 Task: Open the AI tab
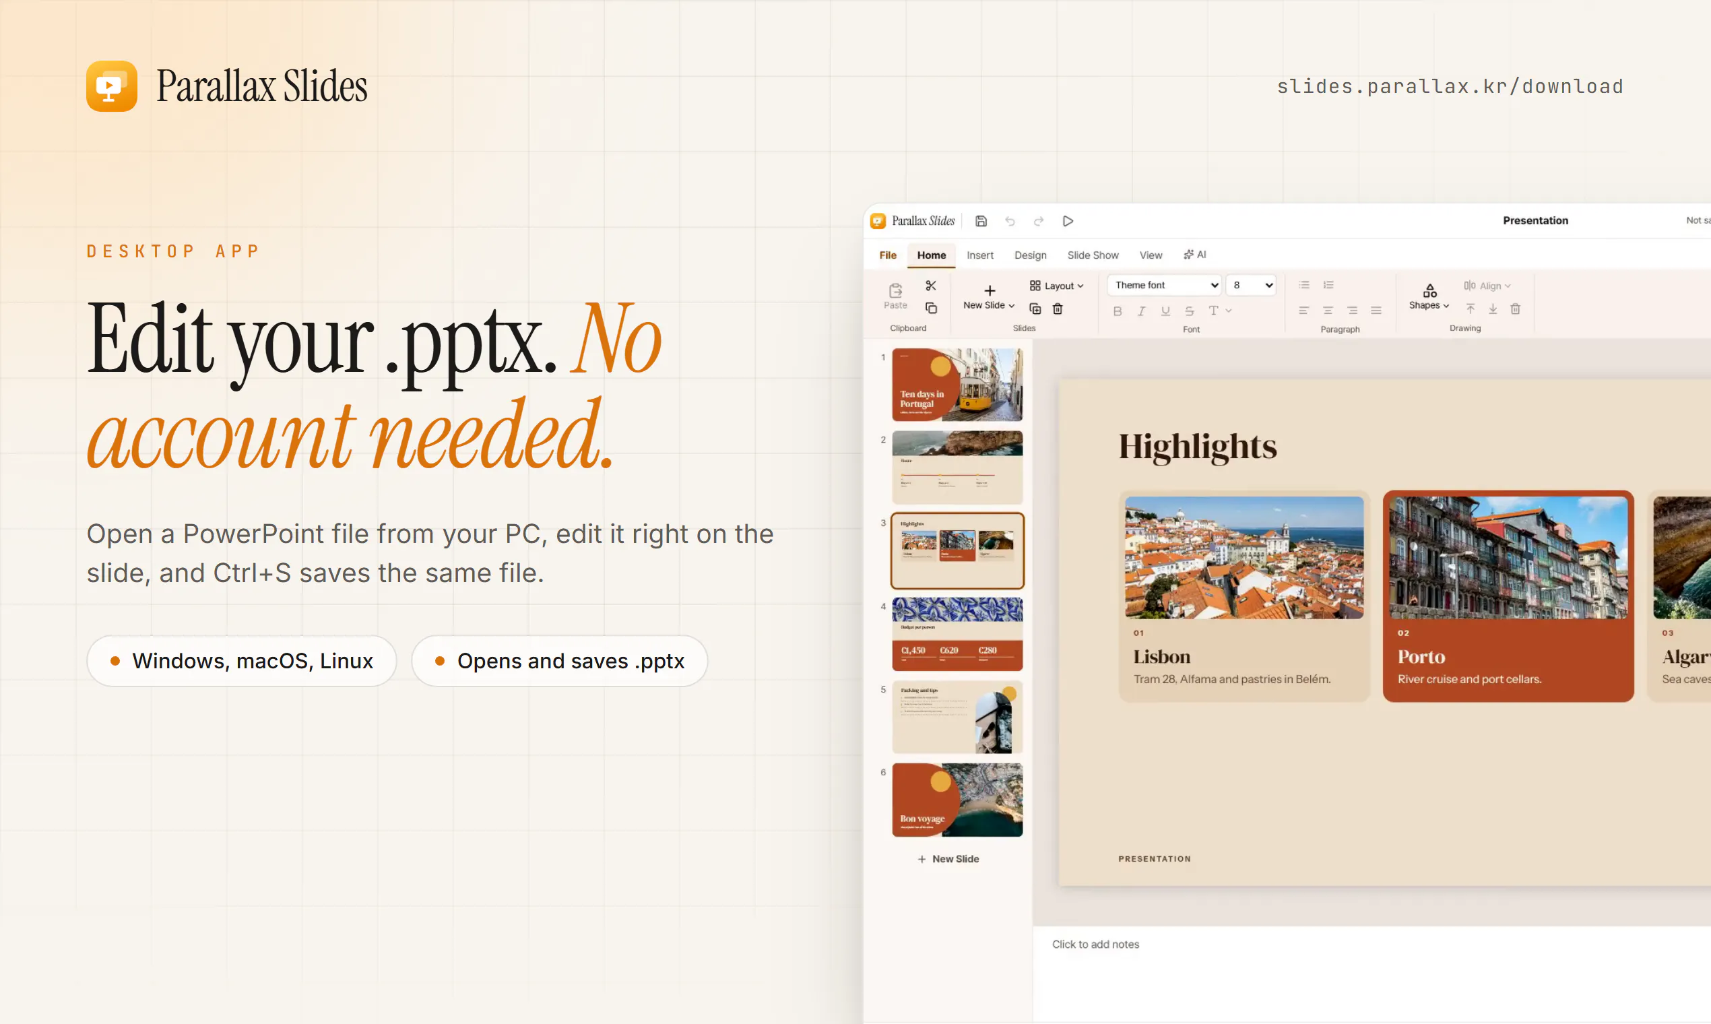pyautogui.click(x=1195, y=255)
